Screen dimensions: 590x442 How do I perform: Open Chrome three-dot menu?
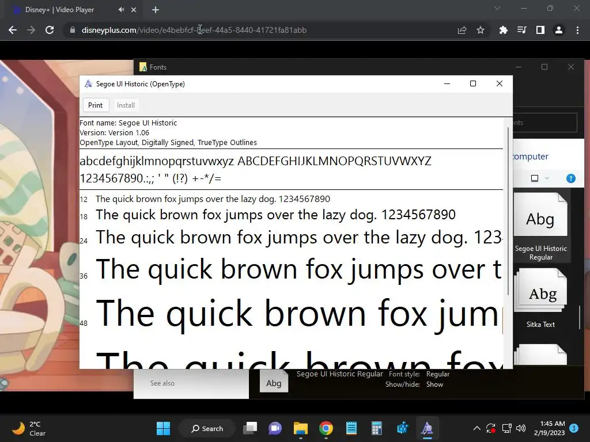click(x=577, y=30)
